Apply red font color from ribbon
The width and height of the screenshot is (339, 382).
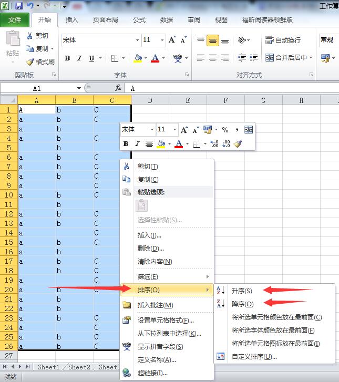tap(155, 58)
